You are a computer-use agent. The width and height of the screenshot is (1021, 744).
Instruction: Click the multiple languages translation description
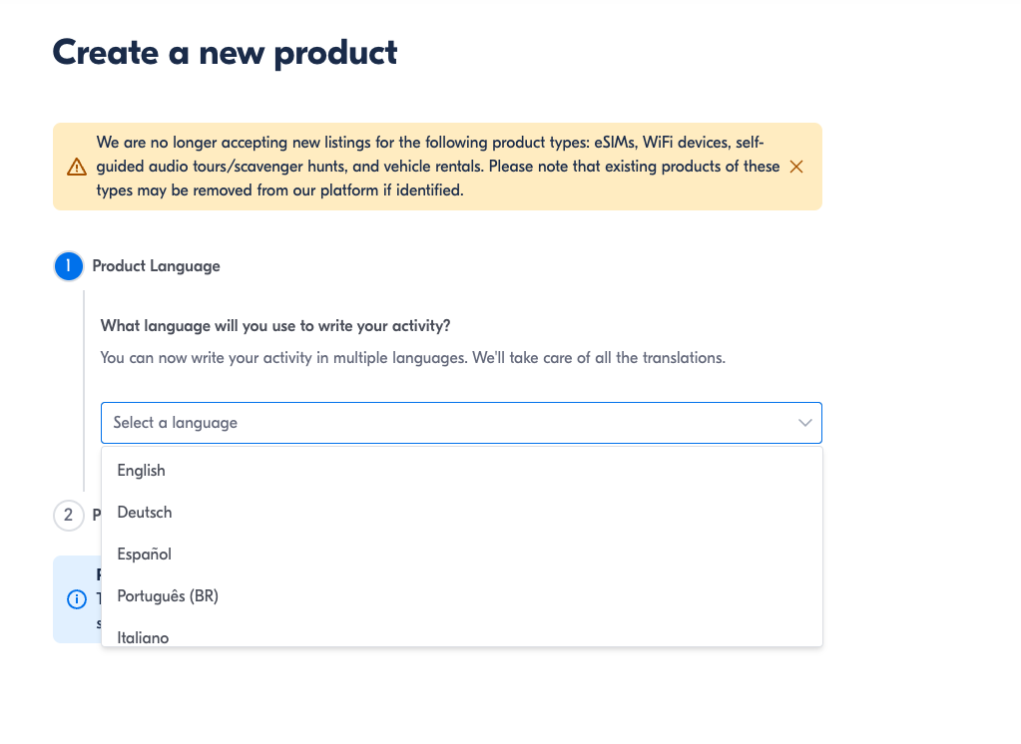pos(413,358)
